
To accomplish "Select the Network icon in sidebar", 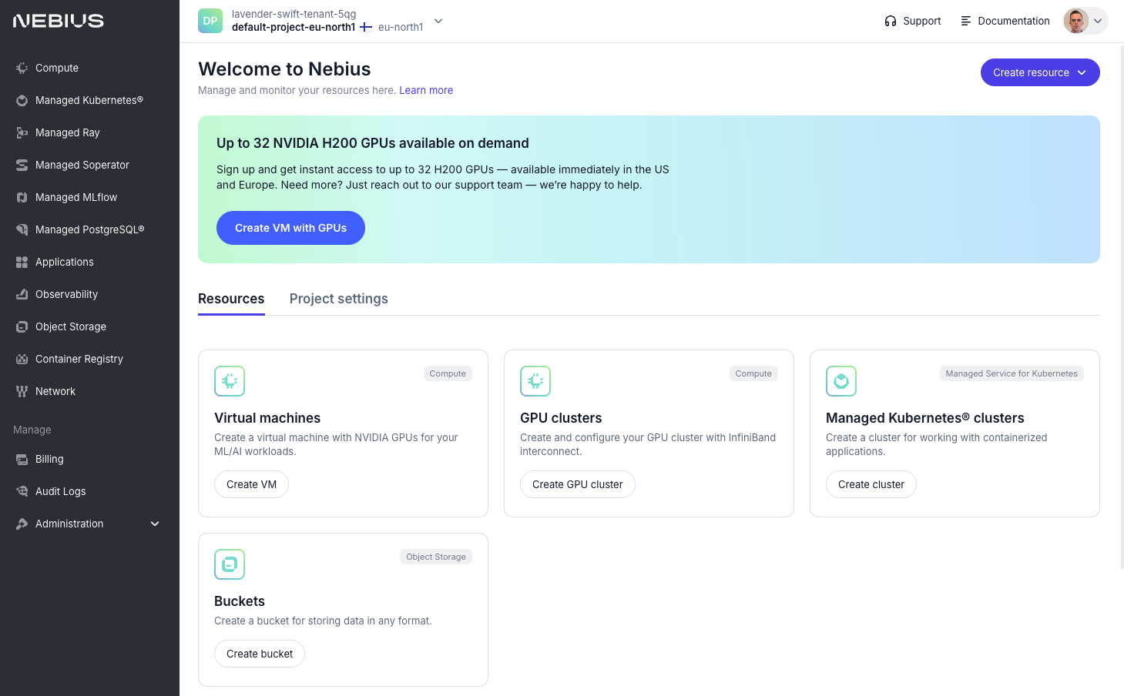I will (22, 391).
